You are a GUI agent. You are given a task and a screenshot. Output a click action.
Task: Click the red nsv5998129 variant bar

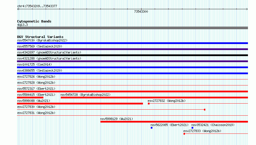174,122
